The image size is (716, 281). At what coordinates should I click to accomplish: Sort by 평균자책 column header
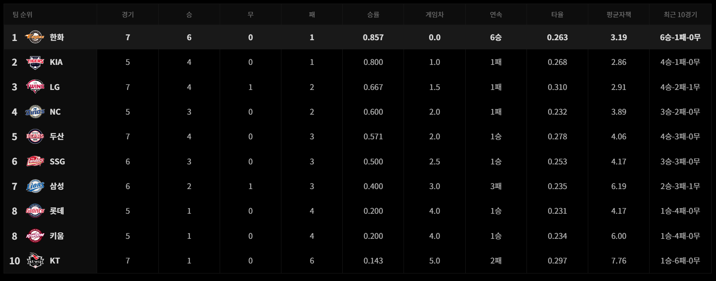pos(618,15)
